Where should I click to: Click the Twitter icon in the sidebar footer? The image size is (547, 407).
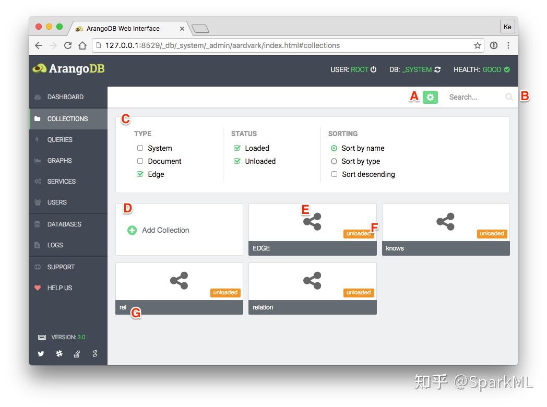point(41,354)
